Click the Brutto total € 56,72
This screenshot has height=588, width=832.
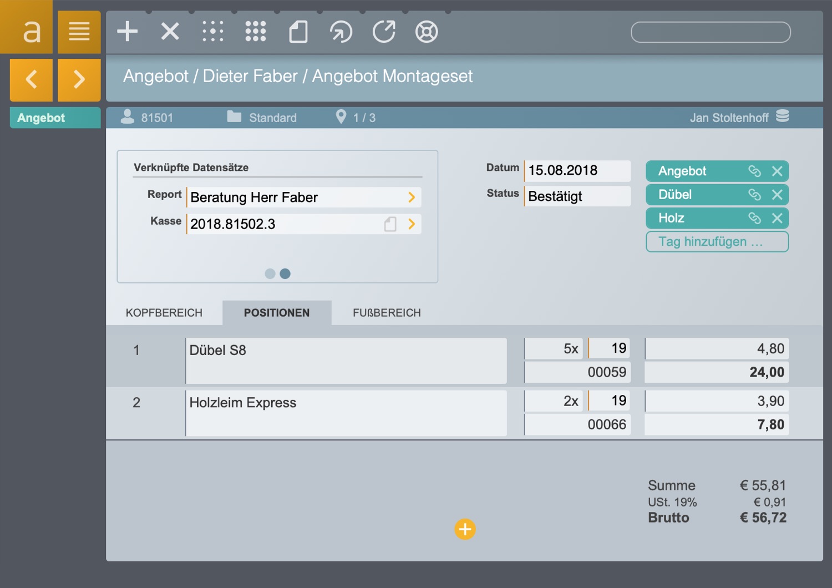(x=763, y=518)
